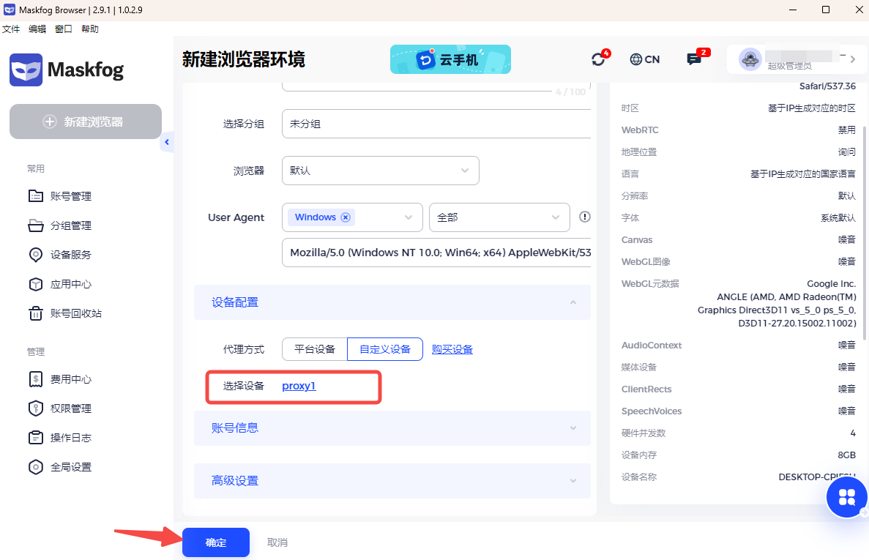Open the 帮助 menu

pyautogui.click(x=90, y=29)
